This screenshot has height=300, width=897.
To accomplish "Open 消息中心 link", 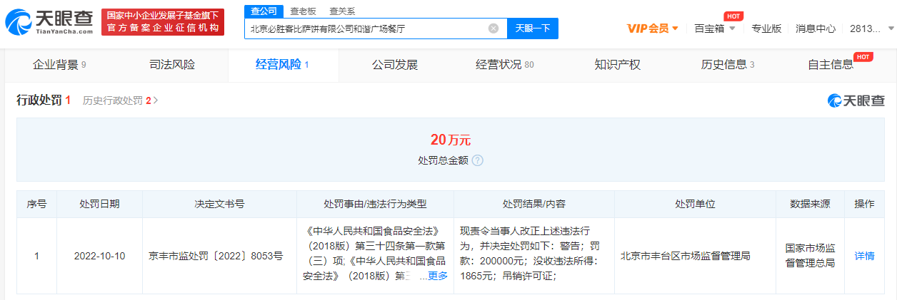I will point(816,29).
